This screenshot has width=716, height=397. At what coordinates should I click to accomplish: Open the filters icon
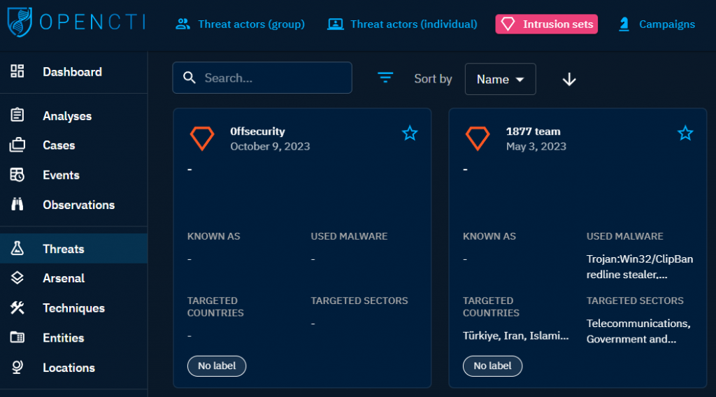(x=385, y=78)
